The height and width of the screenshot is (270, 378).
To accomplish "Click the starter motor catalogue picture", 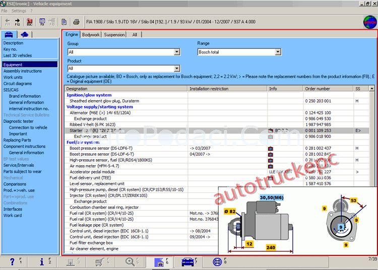I will click(x=297, y=221).
